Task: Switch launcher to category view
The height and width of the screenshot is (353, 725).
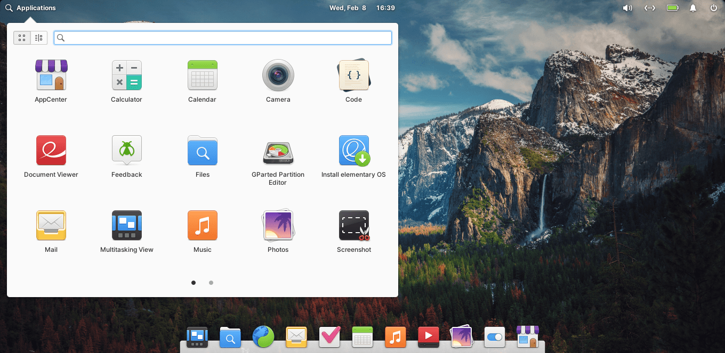Action: click(x=39, y=38)
